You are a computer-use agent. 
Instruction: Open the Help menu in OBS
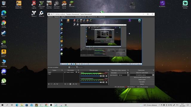pyautogui.click(x=102, y=17)
